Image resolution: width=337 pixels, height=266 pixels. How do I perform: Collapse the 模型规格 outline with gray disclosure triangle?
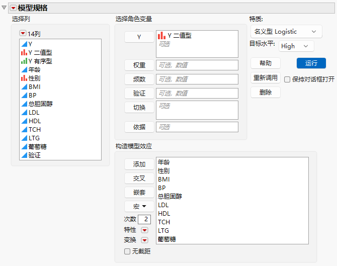(x=4, y=8)
